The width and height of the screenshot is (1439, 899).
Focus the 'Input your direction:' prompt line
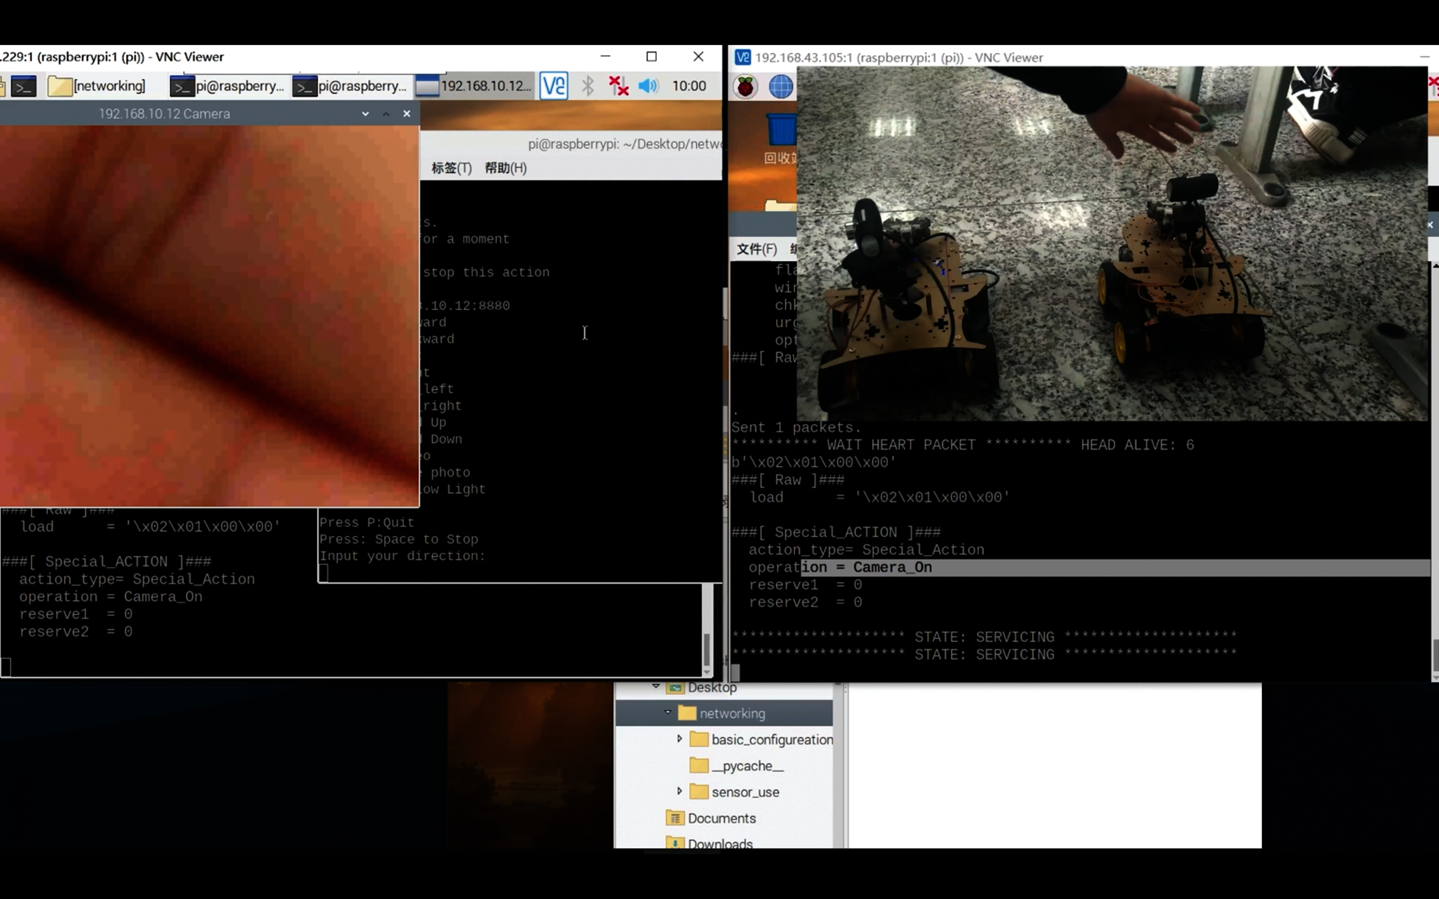[402, 556]
